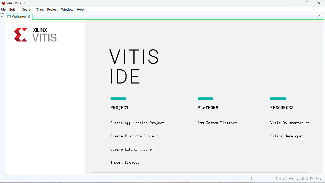Screen dimensions: 325x183
Task: Open Create Application Project
Action: [x=137, y=123]
